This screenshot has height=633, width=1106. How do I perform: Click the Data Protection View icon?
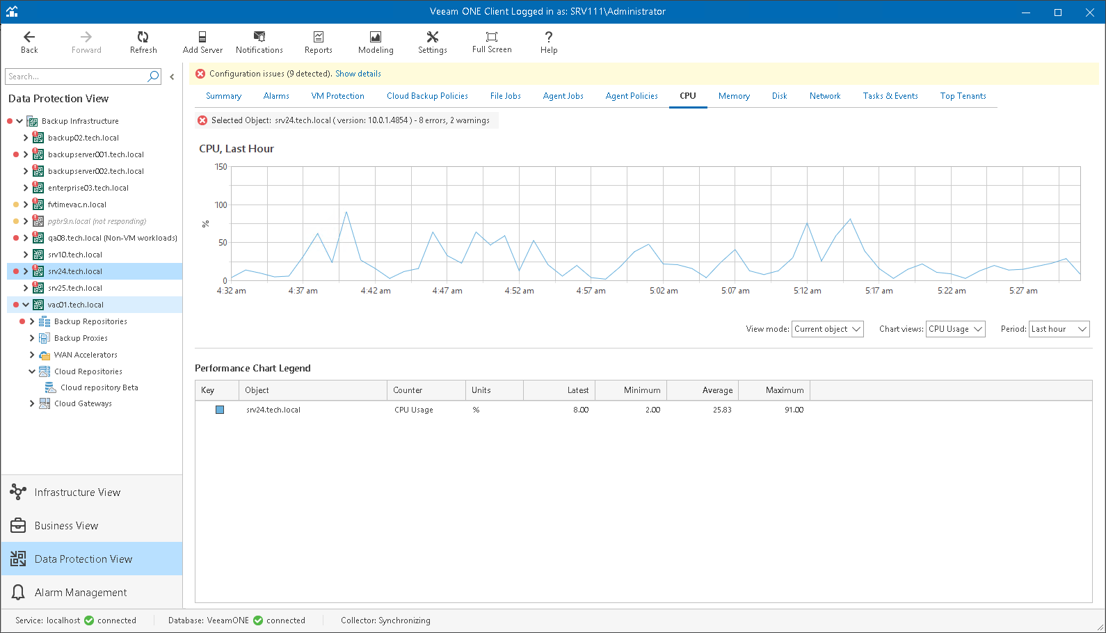[18, 559]
